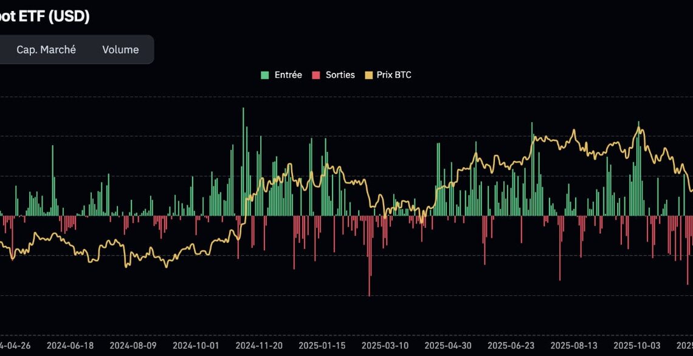Click the chart title ETF (USD)
693x356 pixels.
[x=46, y=16]
